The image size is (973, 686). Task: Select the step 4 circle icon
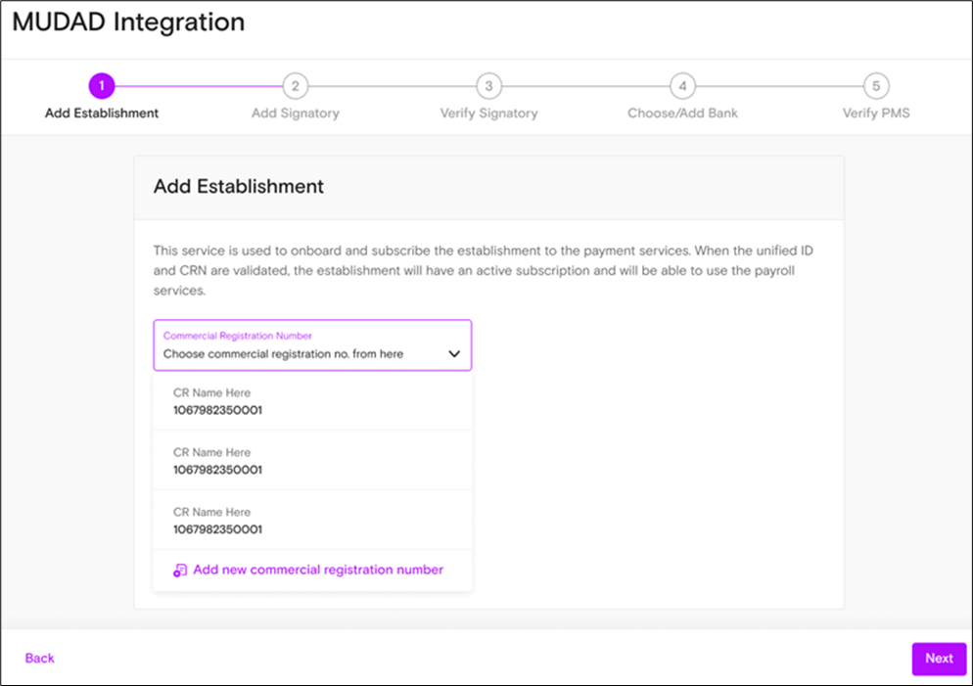point(682,86)
